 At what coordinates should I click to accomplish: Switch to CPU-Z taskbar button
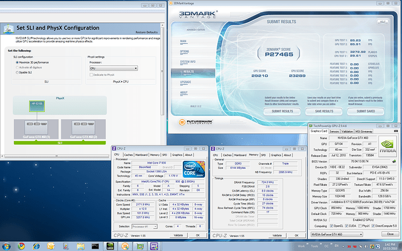[x=154, y=246]
